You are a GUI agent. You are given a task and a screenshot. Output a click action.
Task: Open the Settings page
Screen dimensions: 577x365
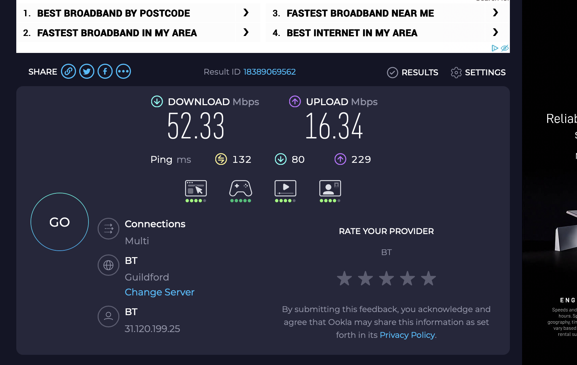coord(478,72)
